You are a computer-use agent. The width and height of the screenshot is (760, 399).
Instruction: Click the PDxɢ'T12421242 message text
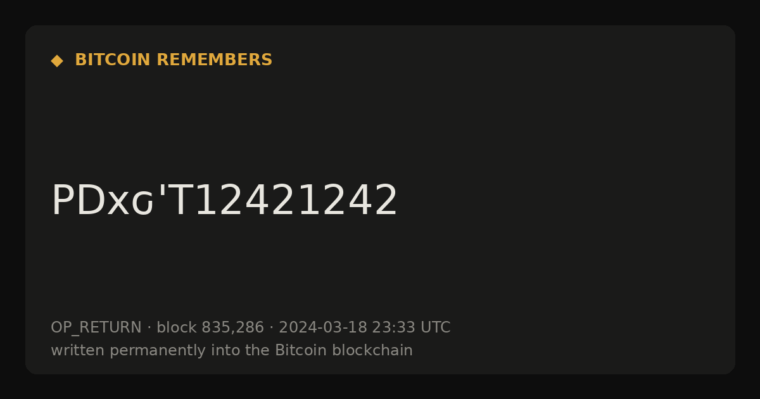coord(225,201)
